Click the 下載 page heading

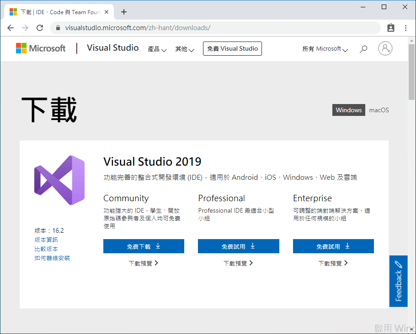(49, 110)
